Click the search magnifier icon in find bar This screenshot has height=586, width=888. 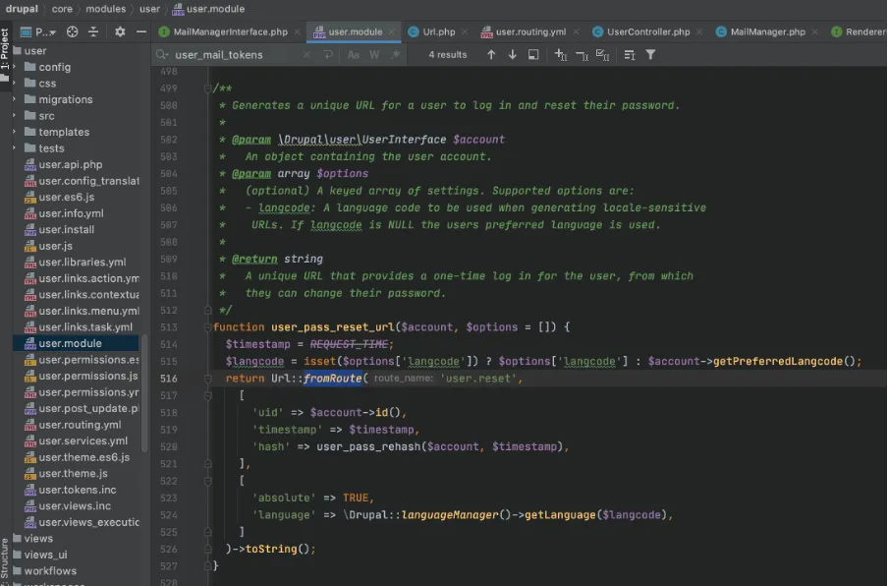[162, 55]
